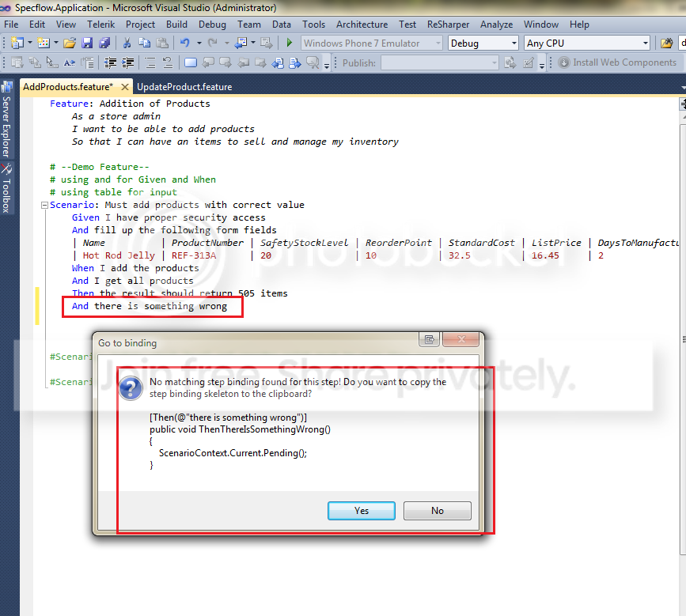Open the Windows Phone 7 Emulator dropdown

tap(372, 43)
